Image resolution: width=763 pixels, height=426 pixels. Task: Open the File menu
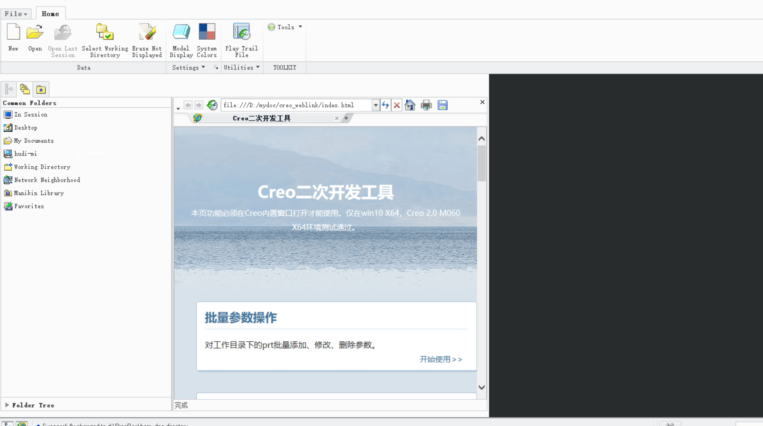[x=16, y=14]
